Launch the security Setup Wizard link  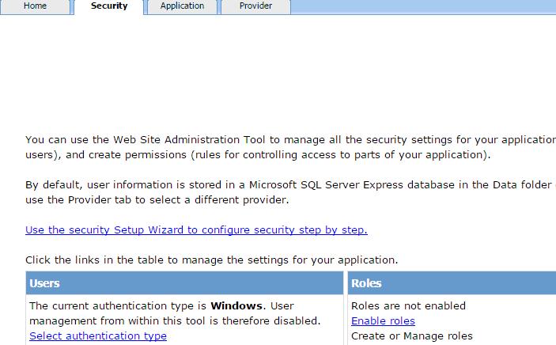click(x=196, y=230)
